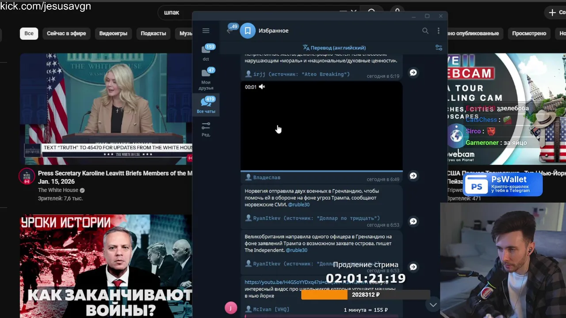Open White House press briefing thumbnail
Image resolution: width=566 pixels, height=318 pixels.
click(106, 109)
